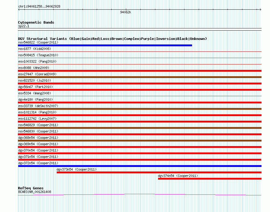Click the RefSeq Genes track heading

(x=31, y=188)
